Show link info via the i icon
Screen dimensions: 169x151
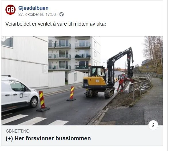(x=153, y=125)
